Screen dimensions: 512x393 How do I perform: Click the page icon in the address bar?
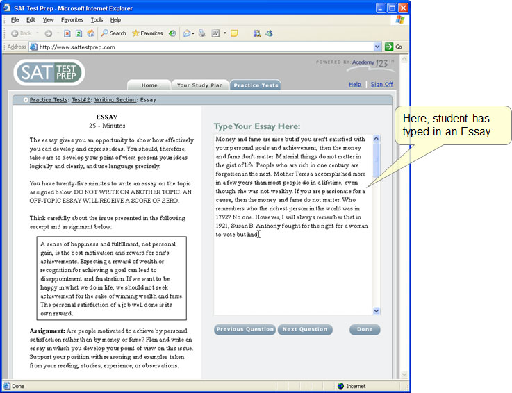[33, 47]
